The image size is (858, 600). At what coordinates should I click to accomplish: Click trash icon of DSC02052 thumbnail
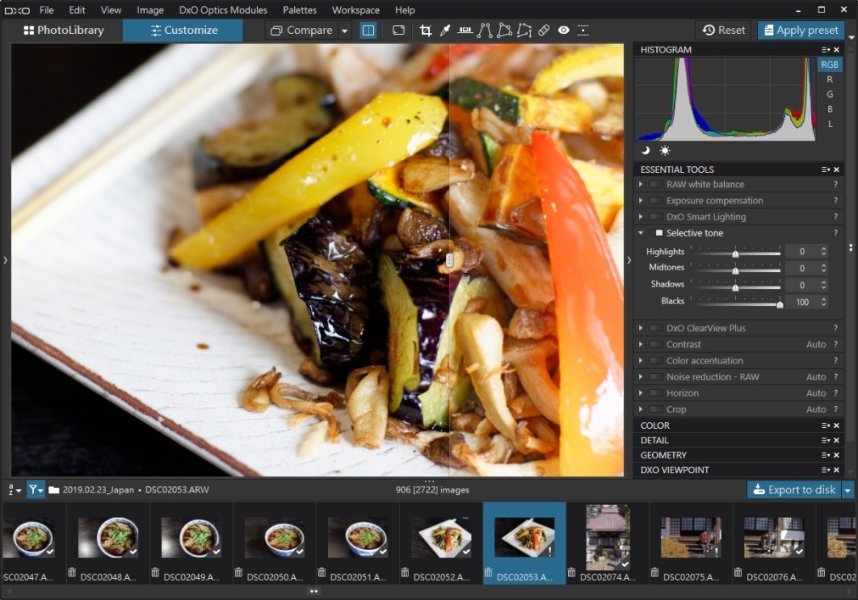pos(405,573)
